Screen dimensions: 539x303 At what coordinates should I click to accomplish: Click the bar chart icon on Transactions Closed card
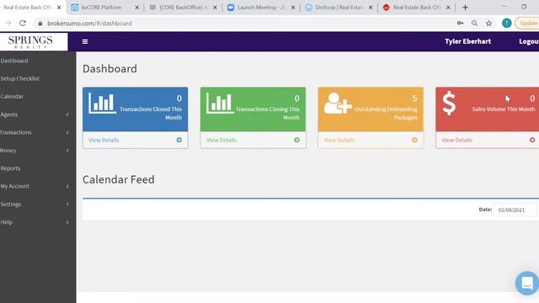point(102,103)
